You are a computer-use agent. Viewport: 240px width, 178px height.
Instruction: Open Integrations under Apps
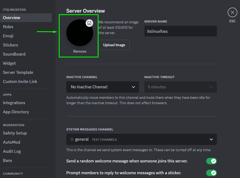pos(26,103)
